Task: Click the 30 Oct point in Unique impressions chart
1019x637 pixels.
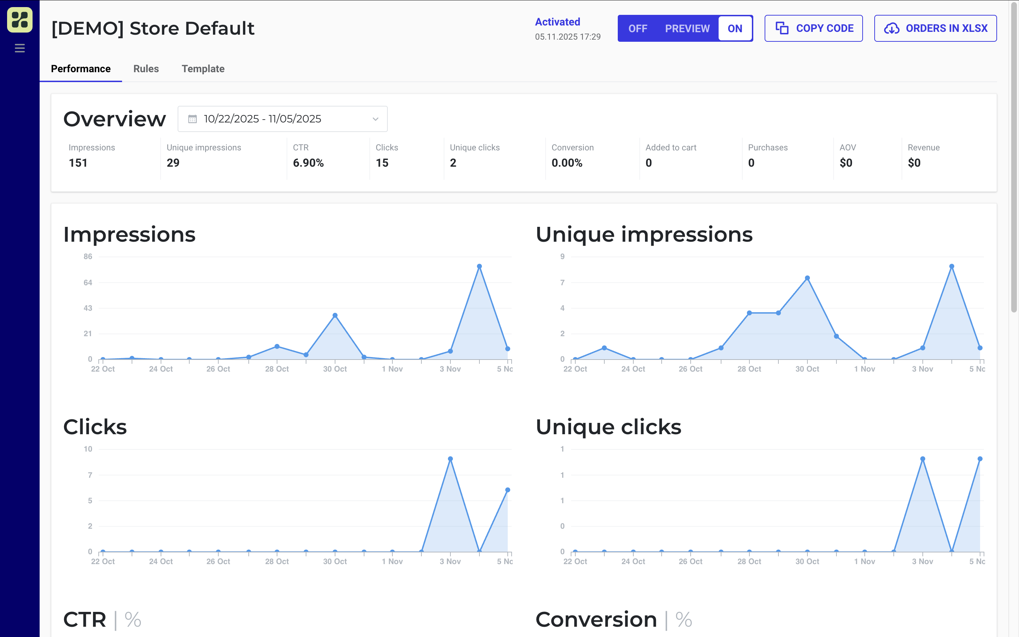Action: pyautogui.click(x=807, y=278)
